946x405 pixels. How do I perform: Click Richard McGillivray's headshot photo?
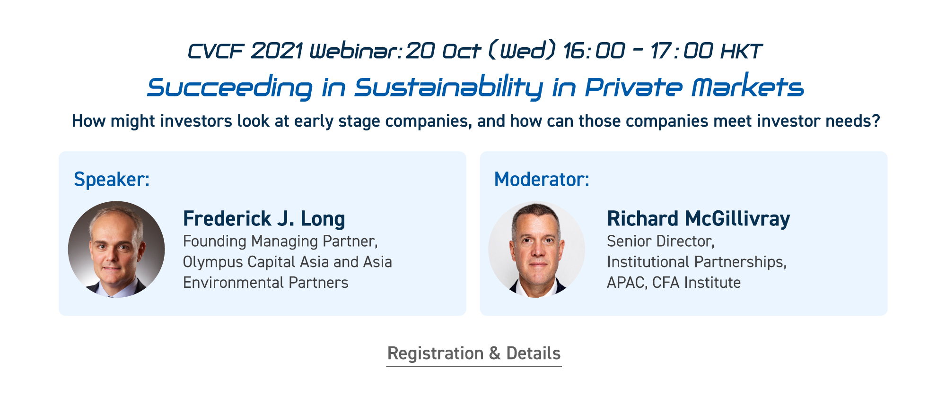(537, 249)
